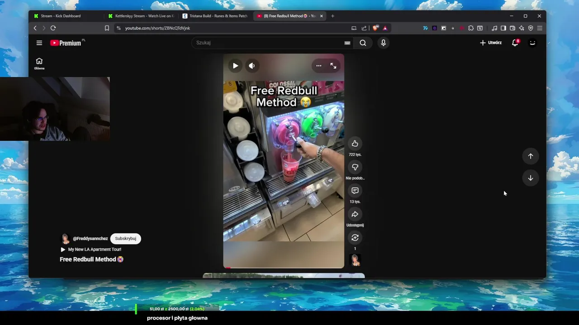Image resolution: width=579 pixels, height=325 pixels.
Task: Open Brave Shields lion icon
Action: click(x=375, y=28)
